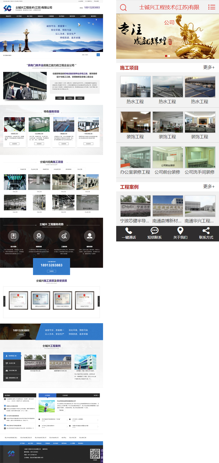This screenshot has width=219, height=463.
Task: Click the red search icon in mobile header
Action: click(123, 7)
